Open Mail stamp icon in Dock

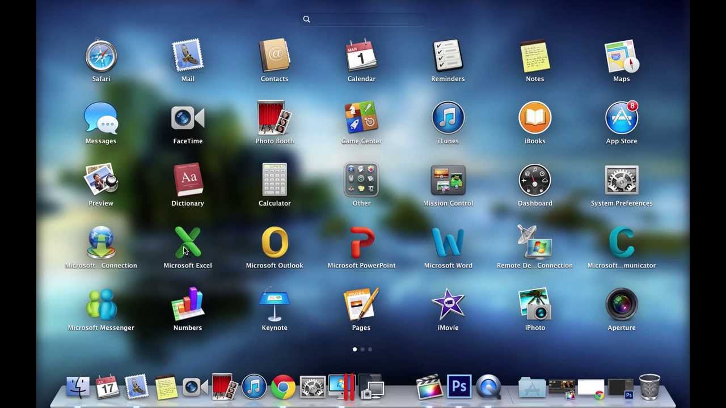pyautogui.click(x=136, y=387)
